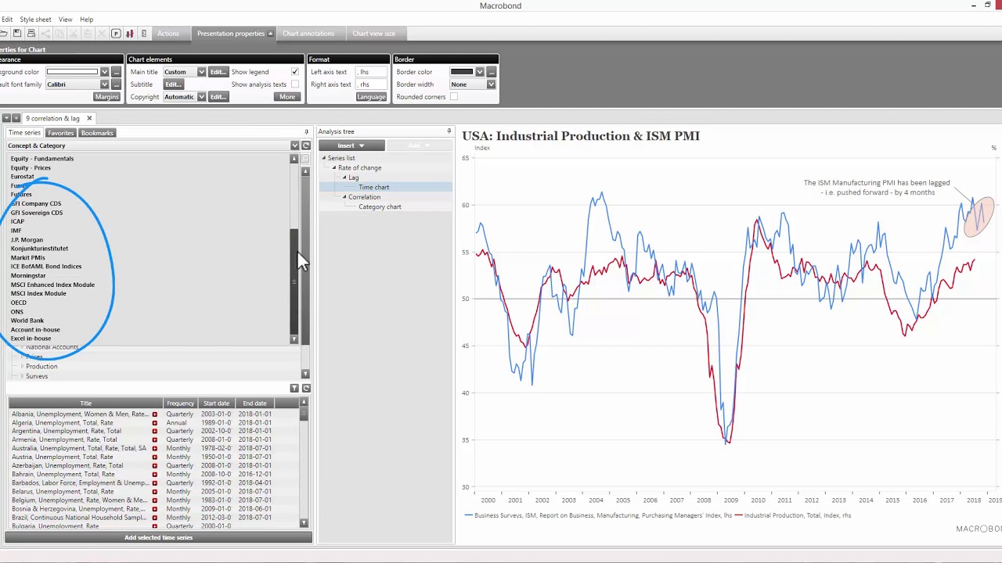The width and height of the screenshot is (1002, 563).
Task: Click the Open folder icon in the toolbar
Action: click(4, 34)
